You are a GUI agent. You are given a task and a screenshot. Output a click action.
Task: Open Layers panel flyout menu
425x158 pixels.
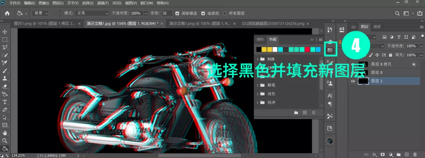point(421,27)
